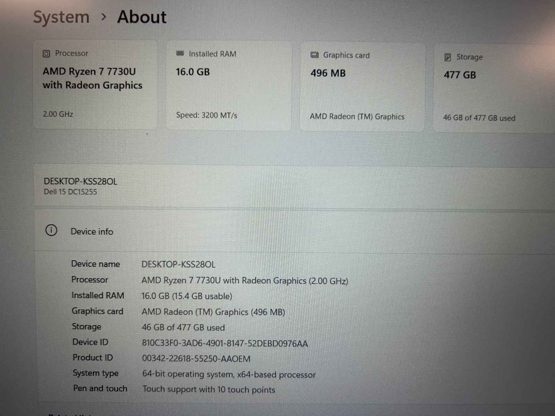Open the Installed RAM summary card
The height and width of the screenshot is (416, 555).
(x=229, y=85)
